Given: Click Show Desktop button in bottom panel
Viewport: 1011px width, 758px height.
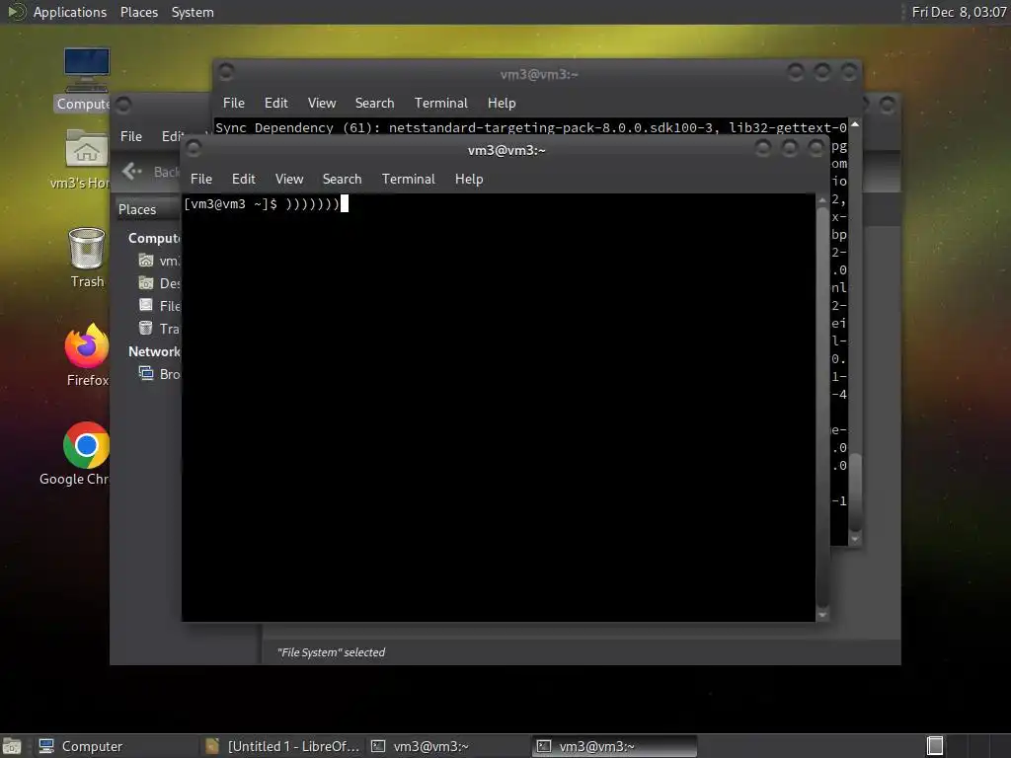Looking at the screenshot, I should [x=12, y=746].
